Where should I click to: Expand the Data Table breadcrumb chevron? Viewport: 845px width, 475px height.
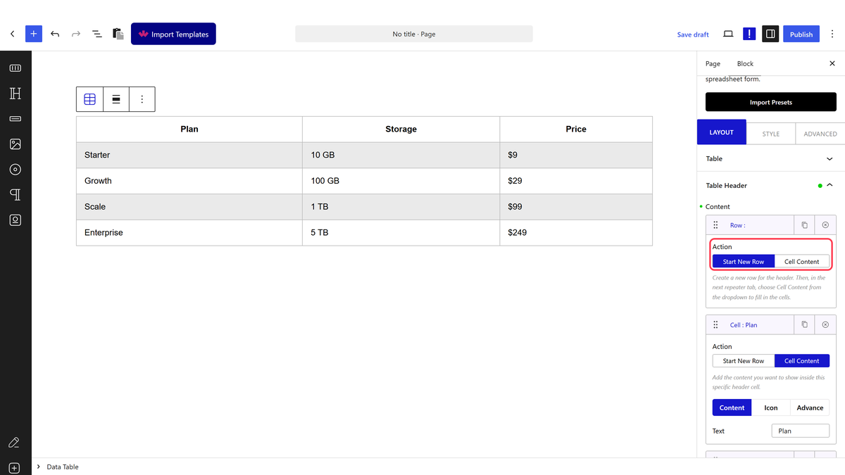pos(39,467)
